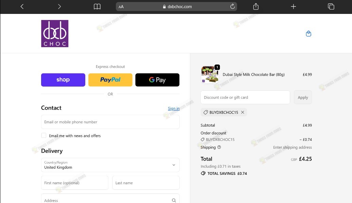
Task: Click the dxb CHOC store logo
Action: 55,33
